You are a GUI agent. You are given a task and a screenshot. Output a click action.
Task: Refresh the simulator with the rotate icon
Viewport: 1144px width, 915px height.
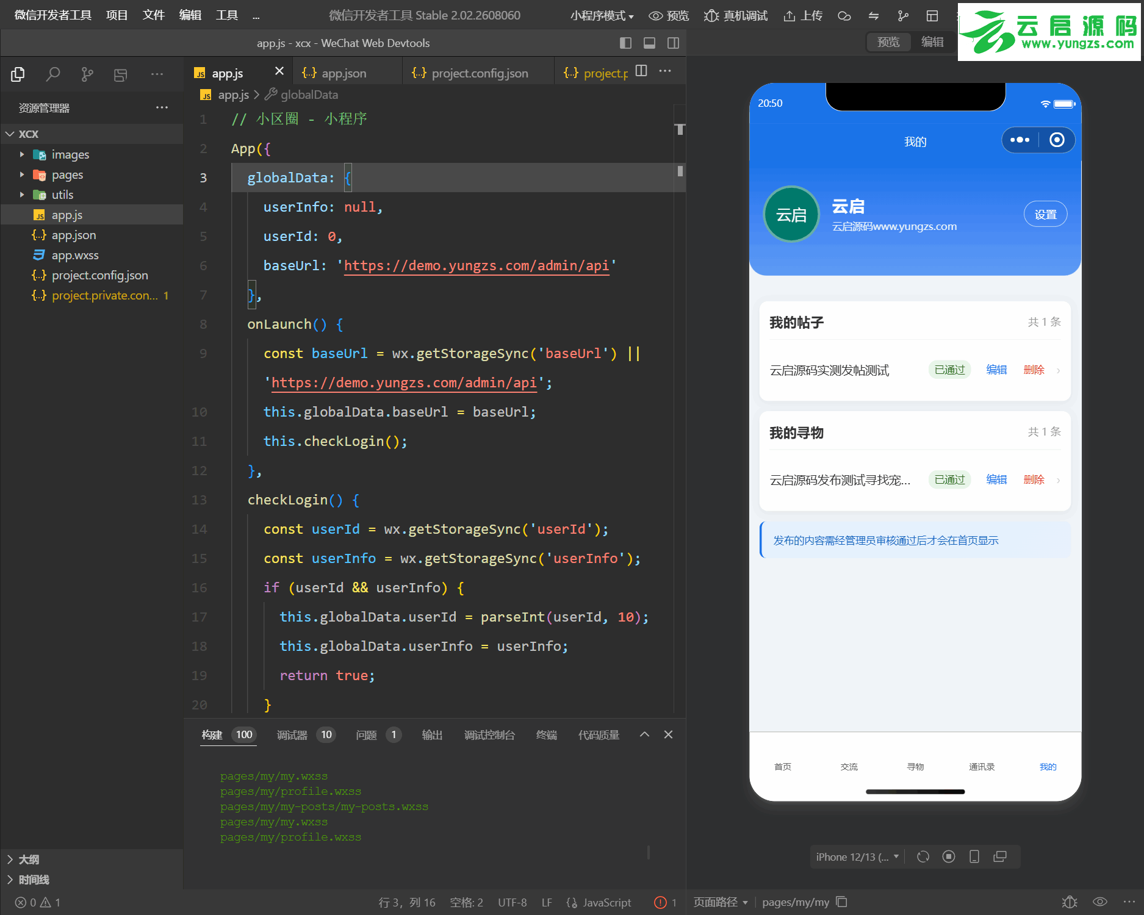[923, 856]
